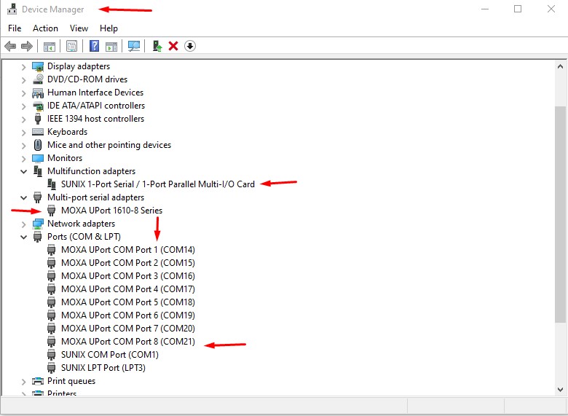
Task: Click the IEEE 1394 host controllers icon
Action: (38, 119)
